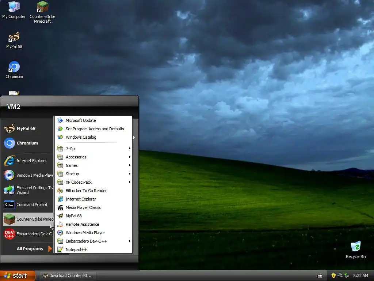374x281 pixels.
Task: Choose Windows Catalog entry
Action: click(x=93, y=137)
